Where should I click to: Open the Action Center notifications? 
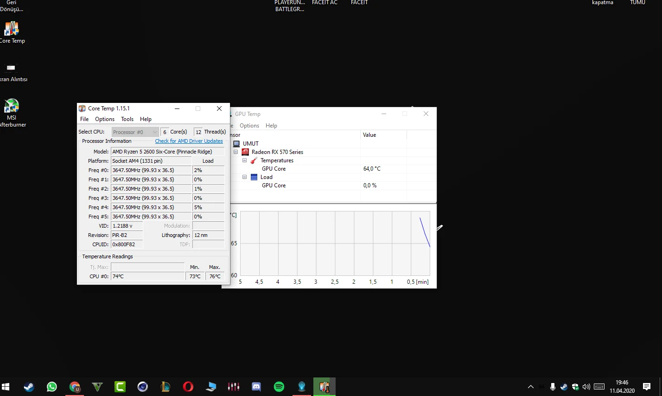pyautogui.click(x=647, y=387)
